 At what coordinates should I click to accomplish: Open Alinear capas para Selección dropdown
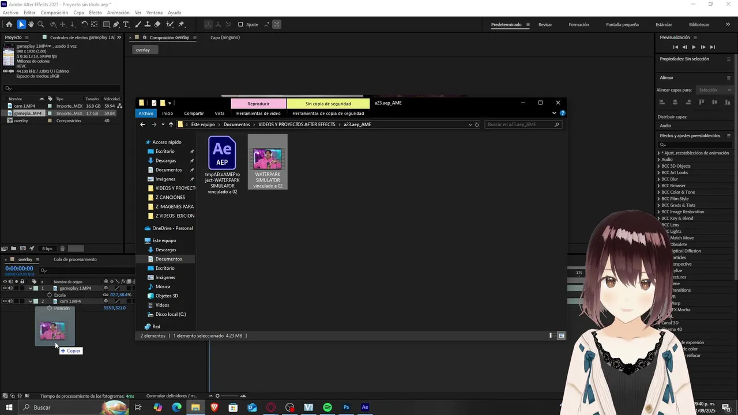[714, 90]
